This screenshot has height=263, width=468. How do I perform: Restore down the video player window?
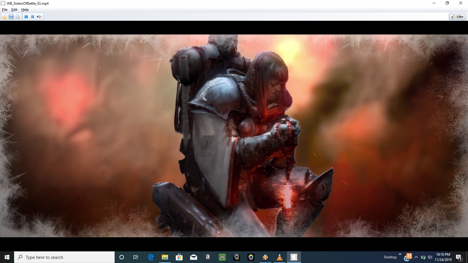(x=447, y=3)
